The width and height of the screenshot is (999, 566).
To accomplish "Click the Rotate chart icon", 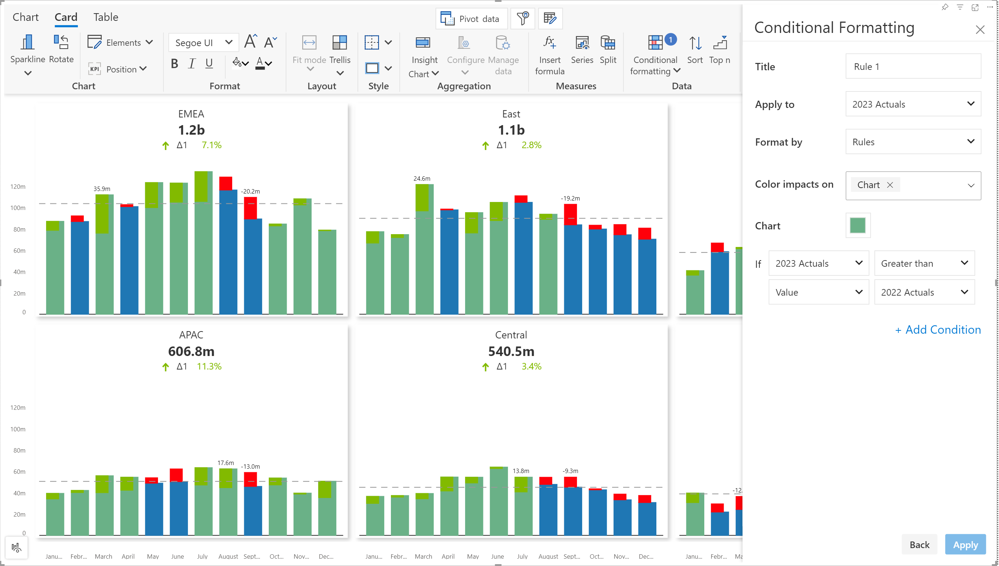I will point(61,43).
